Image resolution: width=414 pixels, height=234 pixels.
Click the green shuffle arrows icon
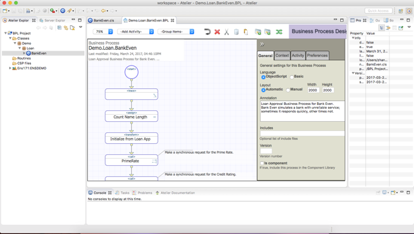point(279,32)
